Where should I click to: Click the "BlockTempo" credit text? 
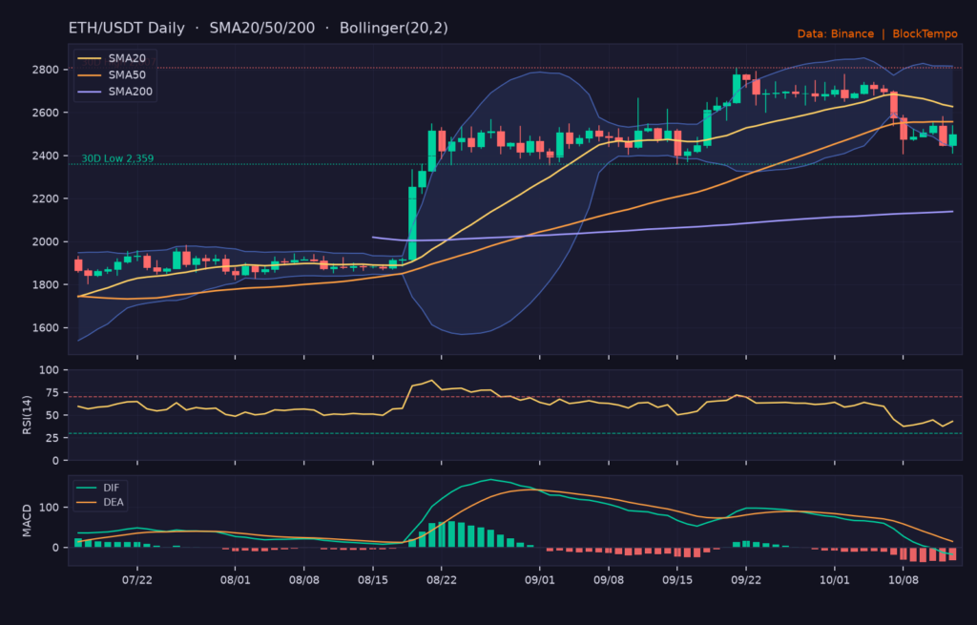[925, 33]
